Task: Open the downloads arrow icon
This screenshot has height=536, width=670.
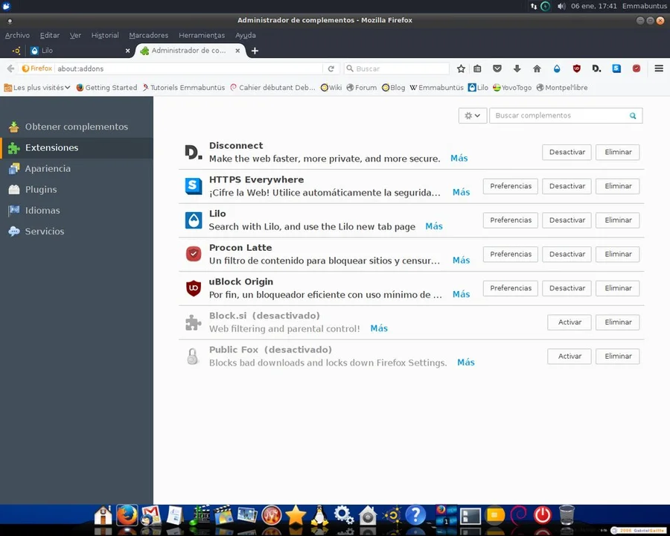Action: (x=517, y=68)
